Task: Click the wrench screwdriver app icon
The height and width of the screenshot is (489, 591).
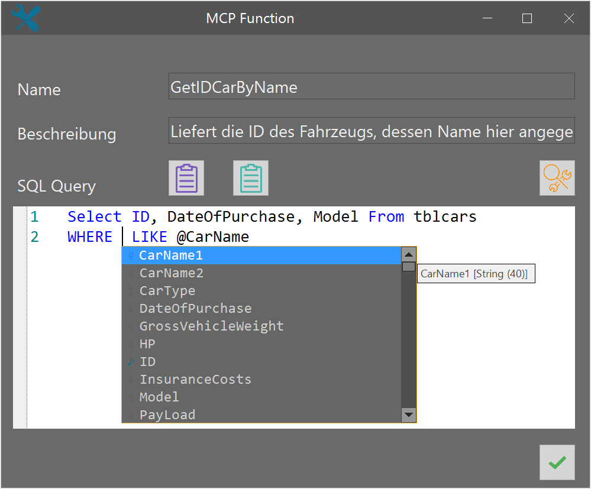Action: (25, 18)
